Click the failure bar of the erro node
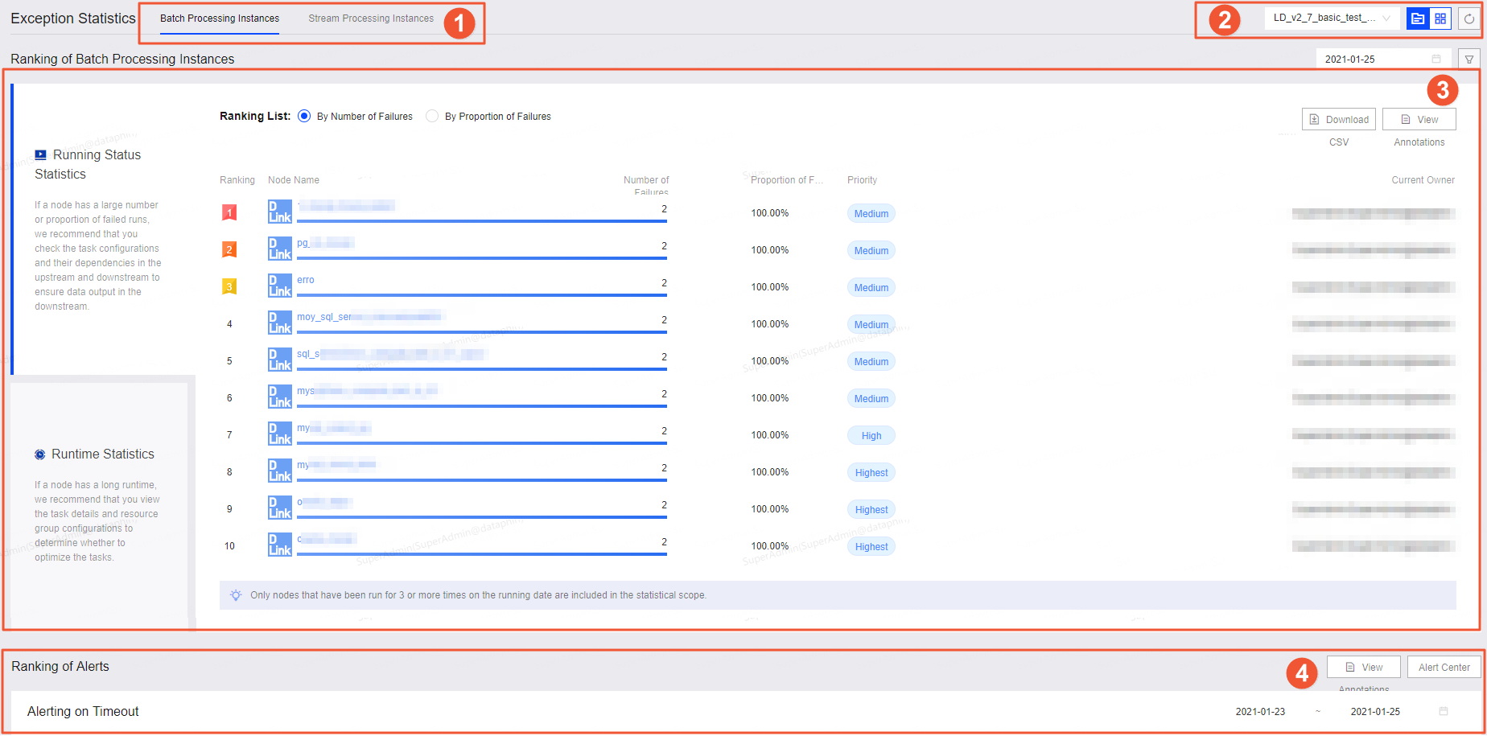This screenshot has width=1487, height=736. pyautogui.click(x=482, y=295)
